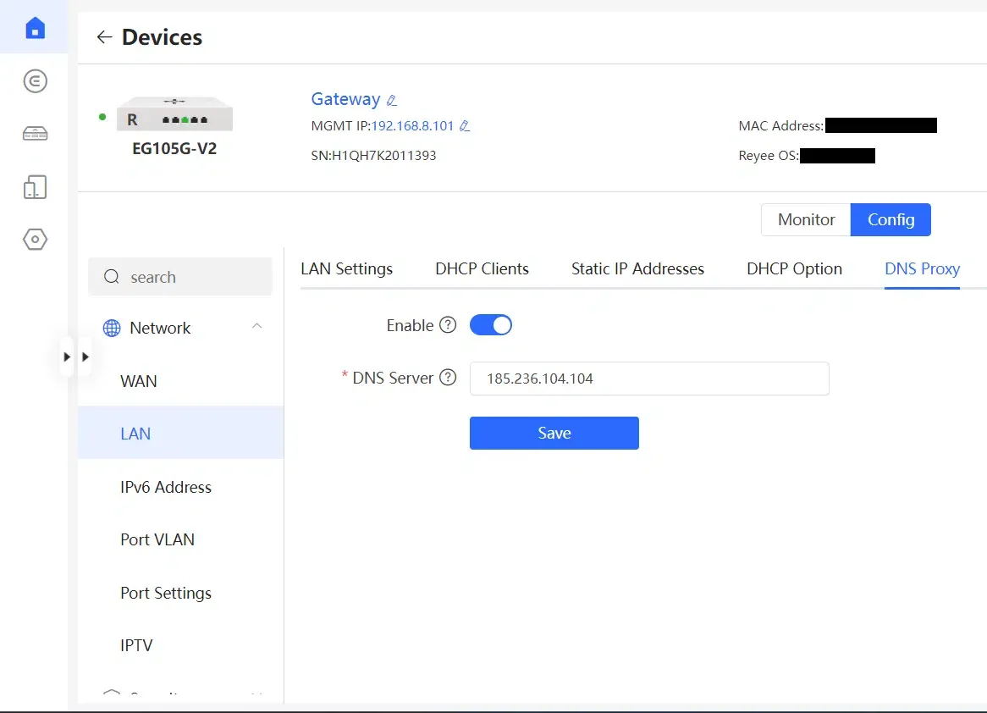Screen dimensions: 987x713
Task: Open Port Settings in sidebar
Action: [180, 593]
